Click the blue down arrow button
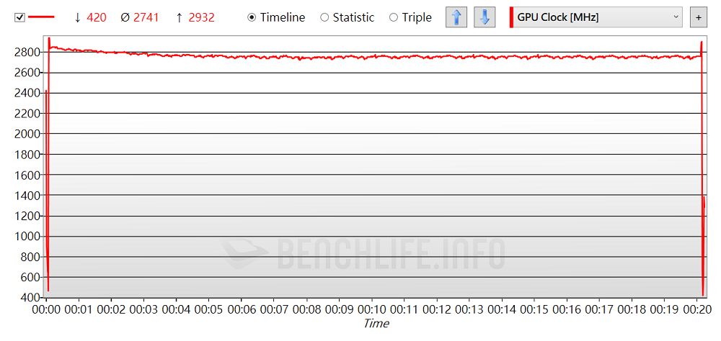 coord(485,17)
